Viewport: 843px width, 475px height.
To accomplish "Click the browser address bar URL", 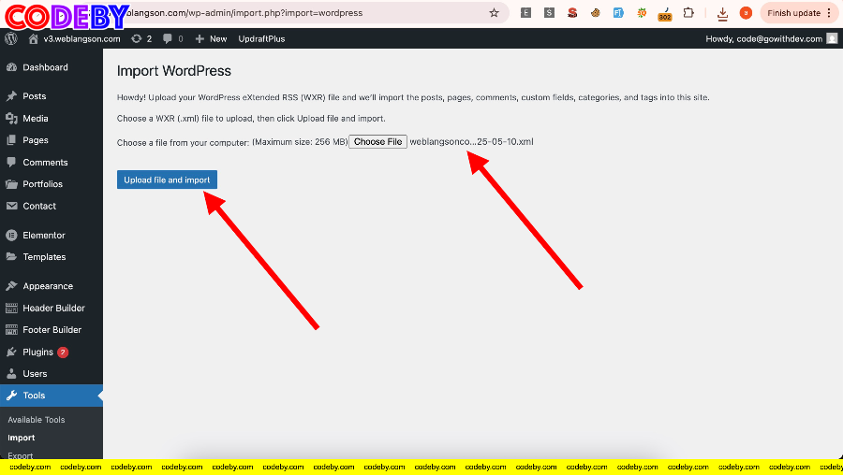I will (x=244, y=13).
